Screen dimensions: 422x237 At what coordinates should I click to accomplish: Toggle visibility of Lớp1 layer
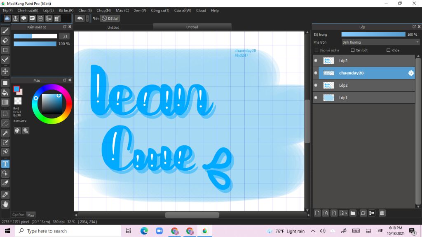tap(316, 98)
